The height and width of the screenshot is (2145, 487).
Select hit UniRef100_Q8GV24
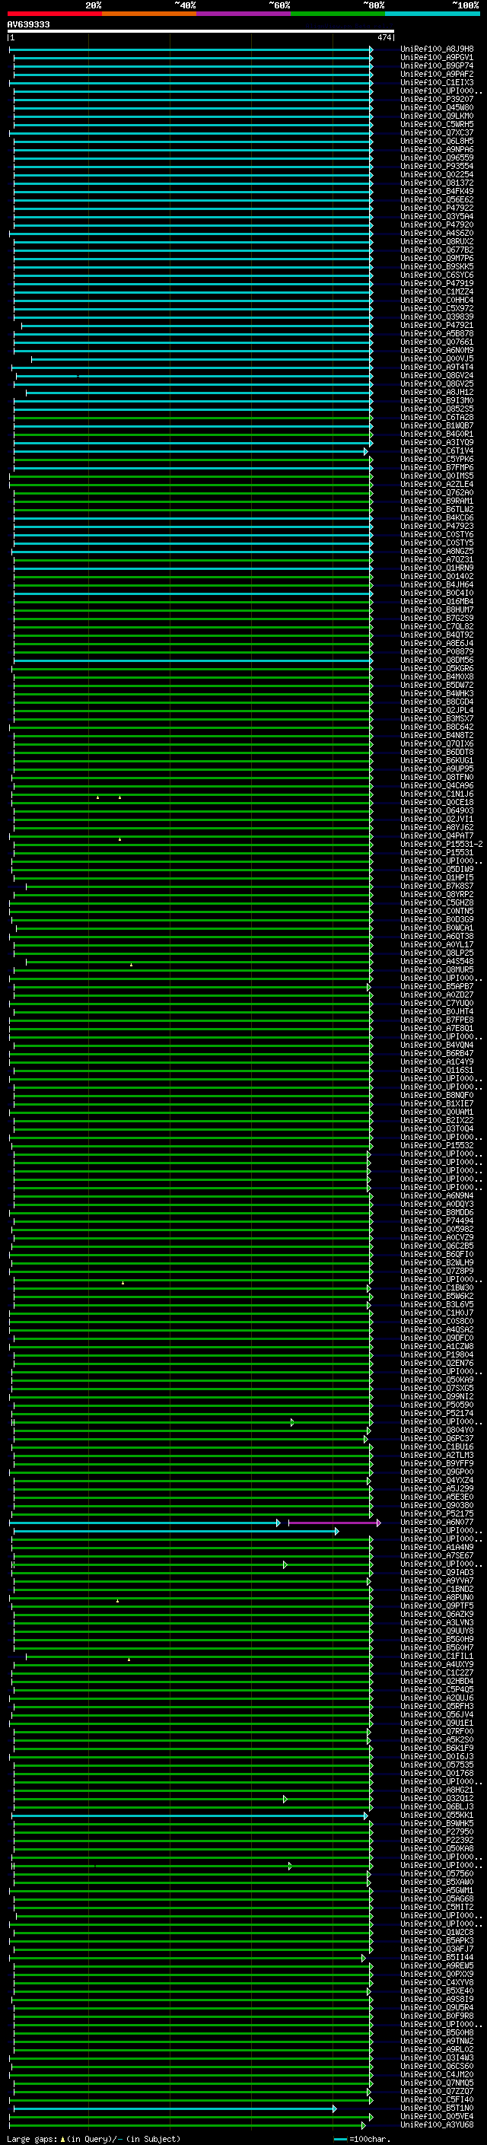point(437,376)
